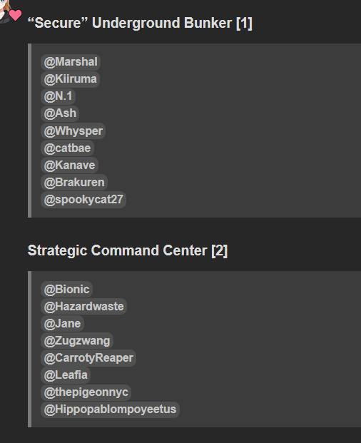
Task: Select the @Hippopablompoyeetus mention
Action: [x=110, y=409]
